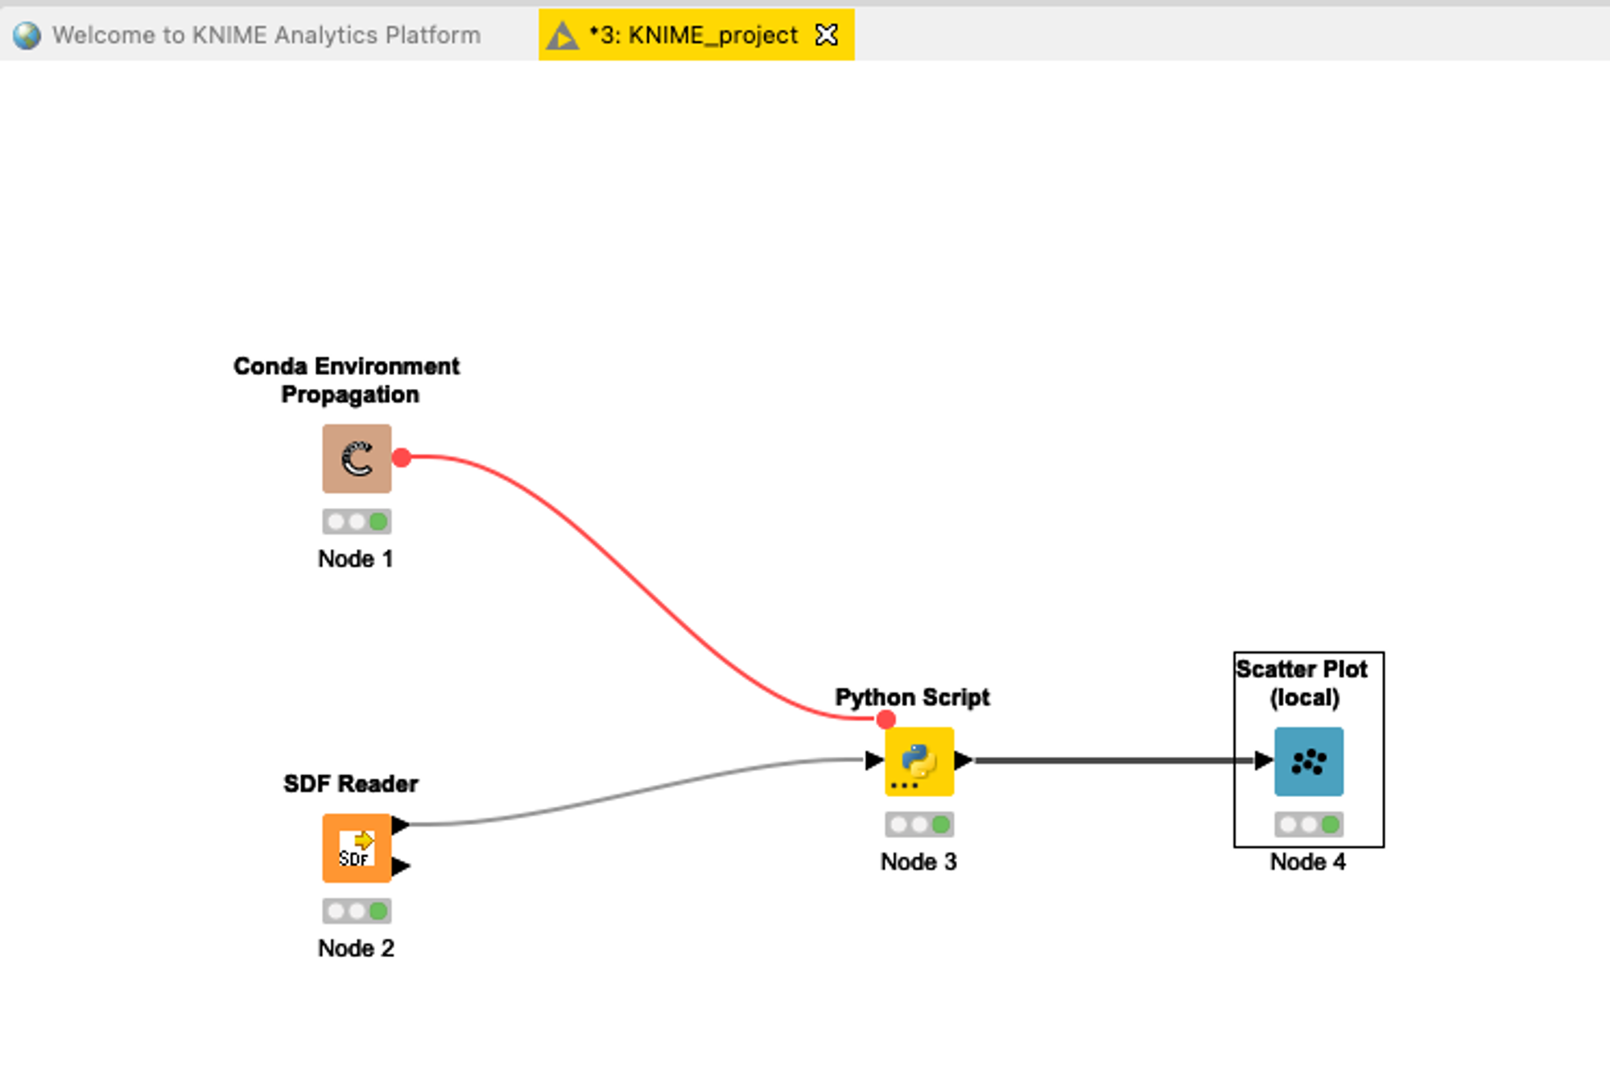
Task: Click the status traffic light of Node 4
Action: point(1309,824)
